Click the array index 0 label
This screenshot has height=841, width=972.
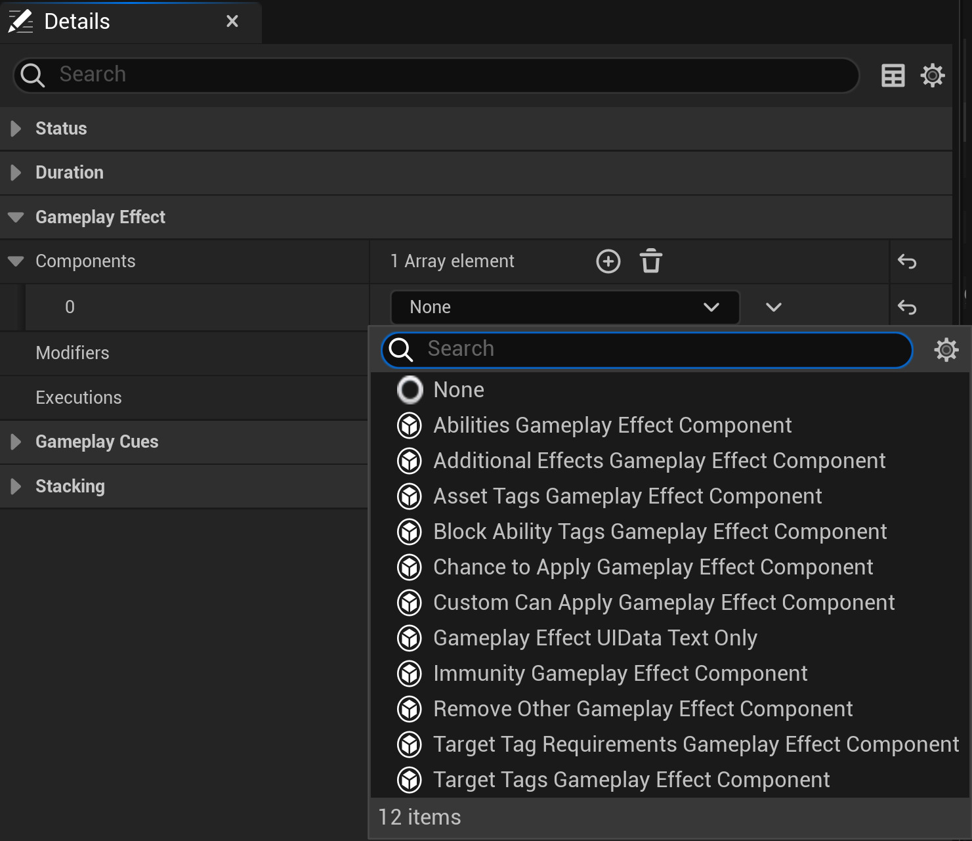coord(70,307)
